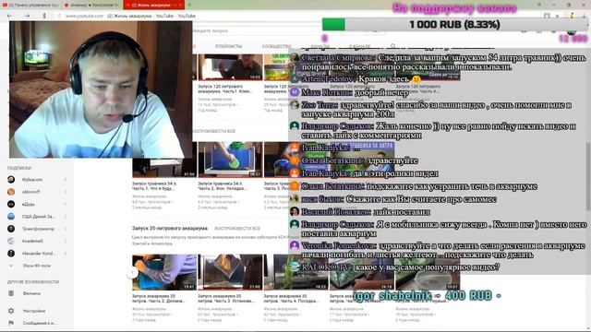Click chat message 'лайк поставил'
The width and height of the screenshot is (591, 332).
(x=402, y=212)
